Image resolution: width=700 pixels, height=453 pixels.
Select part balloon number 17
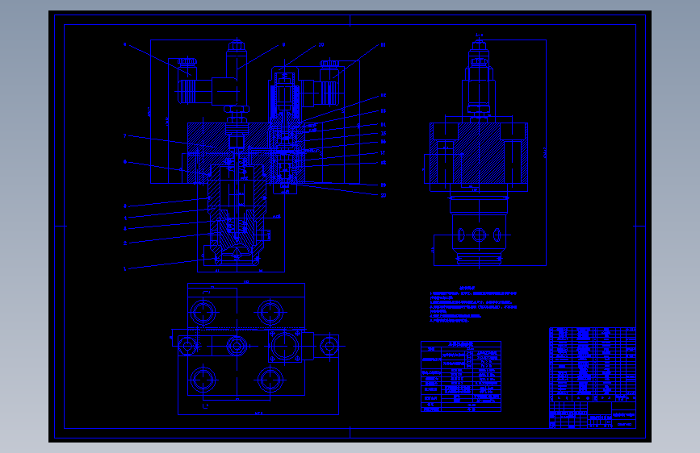click(384, 153)
